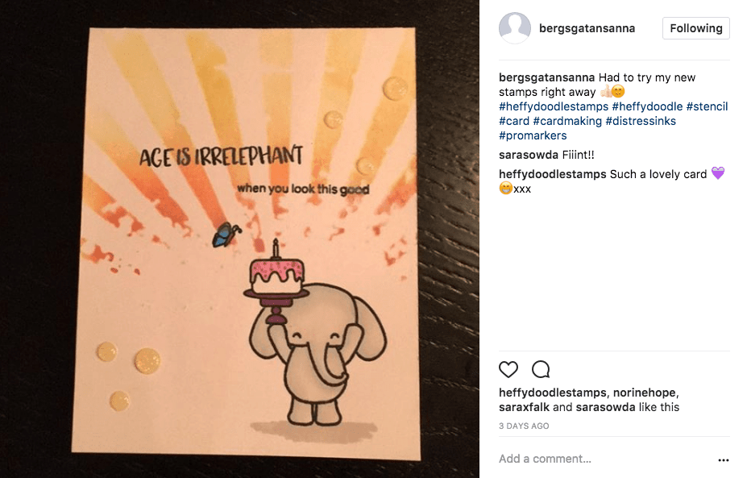Screen dimensions: 747x478
Task: Click the Add a comment field
Action: point(605,459)
